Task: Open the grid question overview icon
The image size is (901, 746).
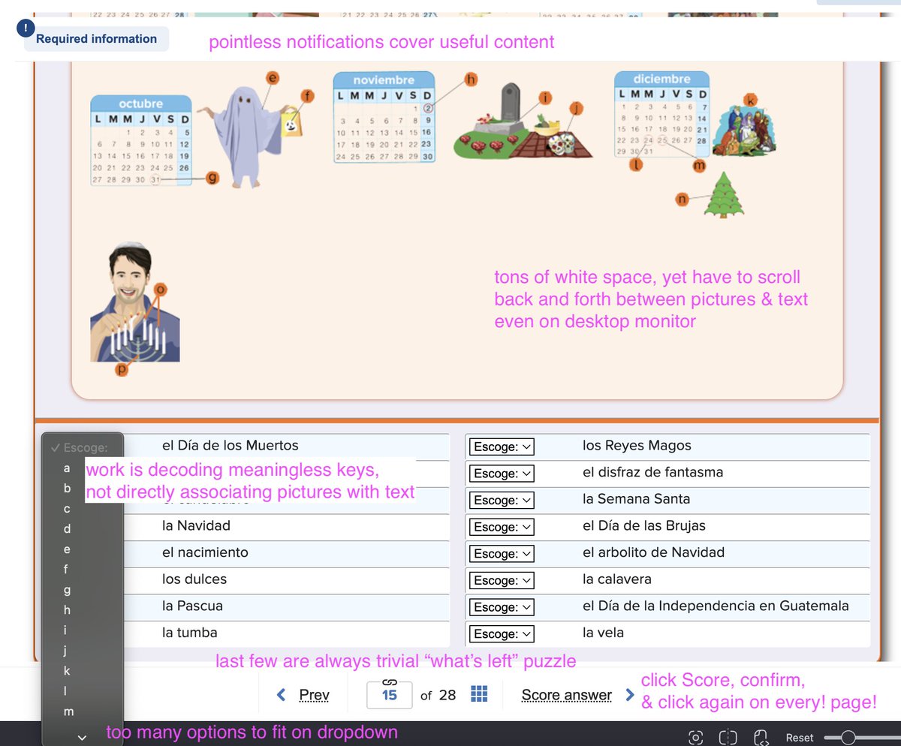Action: (x=478, y=695)
